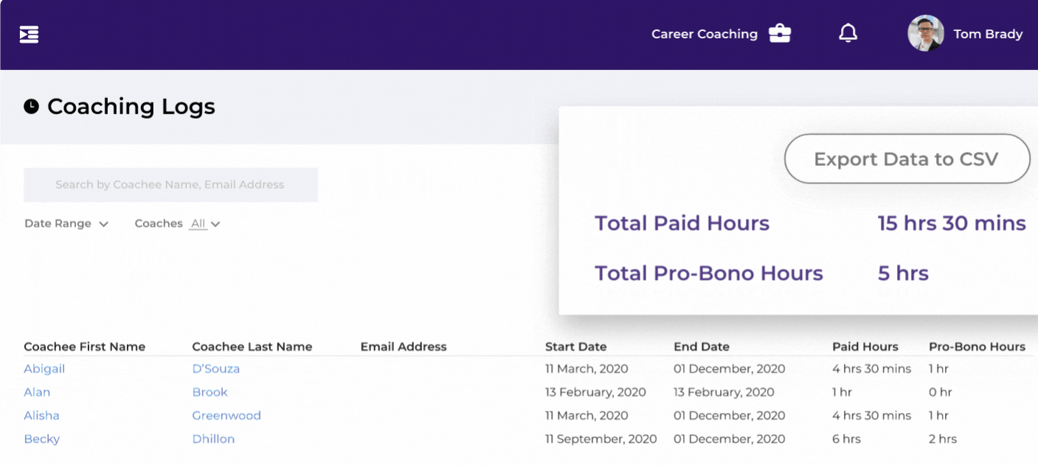Click the Tom Brady username
This screenshot has height=465, width=1038.
pyautogui.click(x=988, y=34)
